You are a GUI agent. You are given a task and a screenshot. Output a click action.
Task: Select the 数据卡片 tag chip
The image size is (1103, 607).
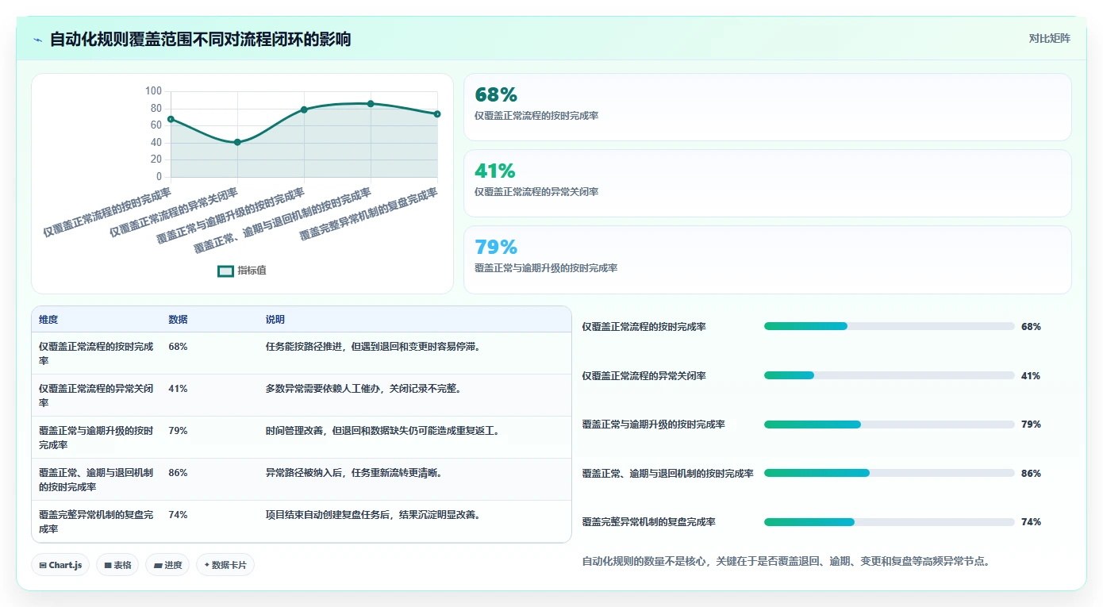(225, 565)
